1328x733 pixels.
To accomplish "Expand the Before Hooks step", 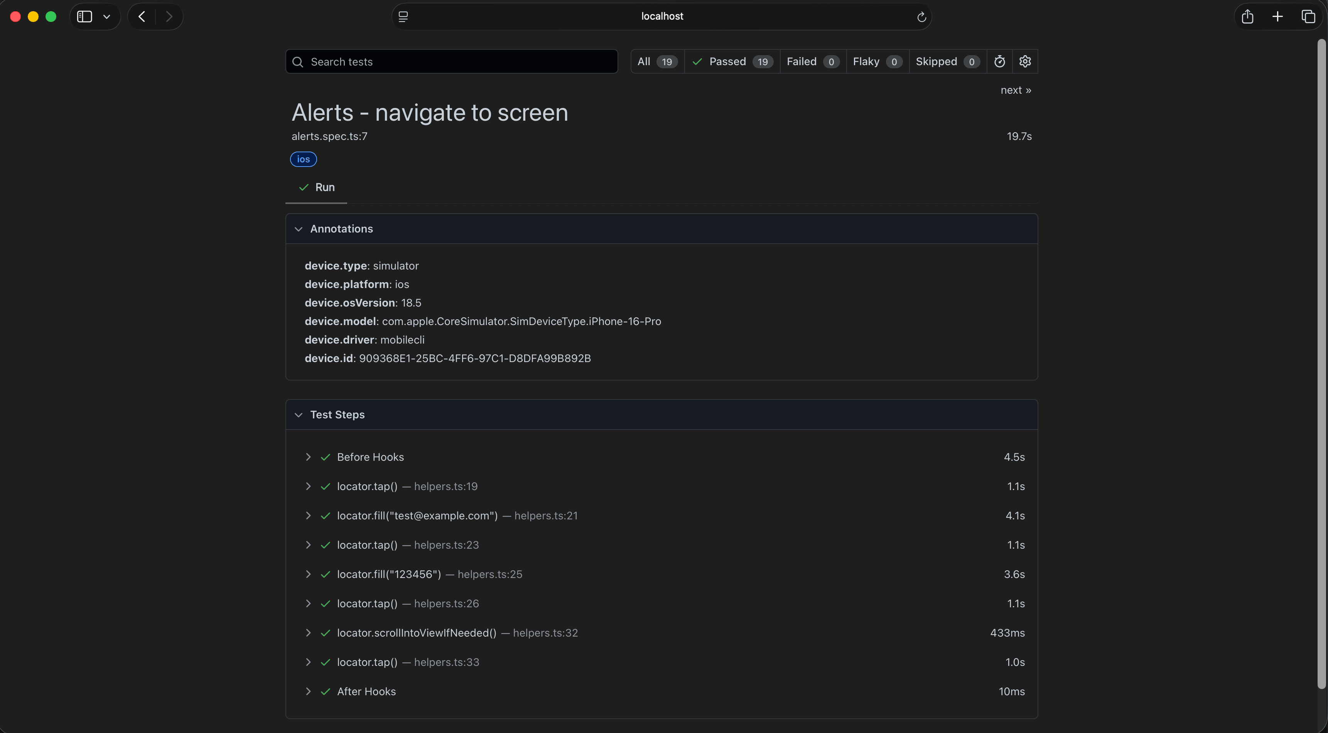I will pyautogui.click(x=308, y=457).
